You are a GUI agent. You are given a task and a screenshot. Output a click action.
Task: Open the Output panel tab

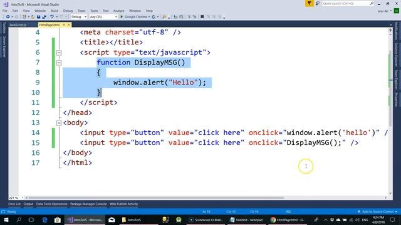click(28, 204)
